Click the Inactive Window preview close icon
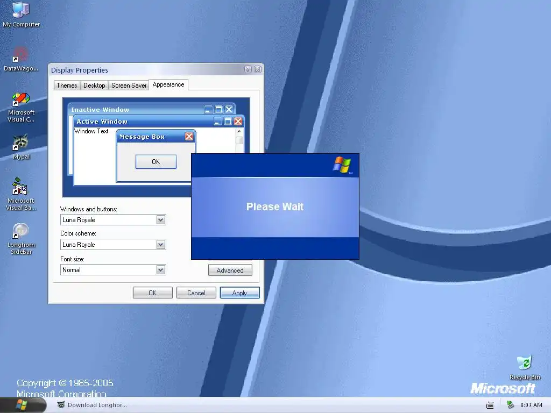 click(x=229, y=109)
